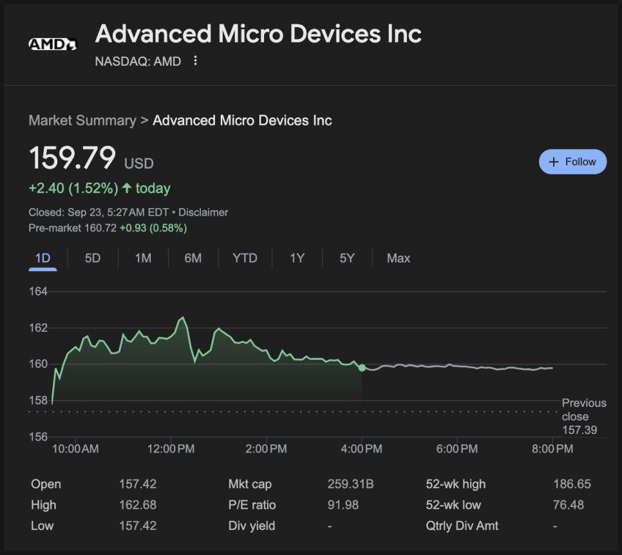Show the Max chart range

(399, 258)
